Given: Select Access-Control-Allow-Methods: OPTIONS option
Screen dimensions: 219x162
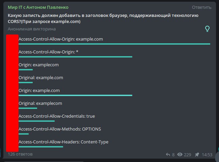Looking at the screenshot, I should (x=60, y=129).
